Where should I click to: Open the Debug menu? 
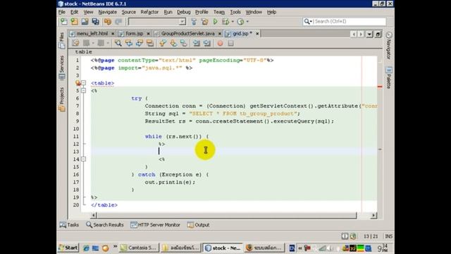[183, 12]
